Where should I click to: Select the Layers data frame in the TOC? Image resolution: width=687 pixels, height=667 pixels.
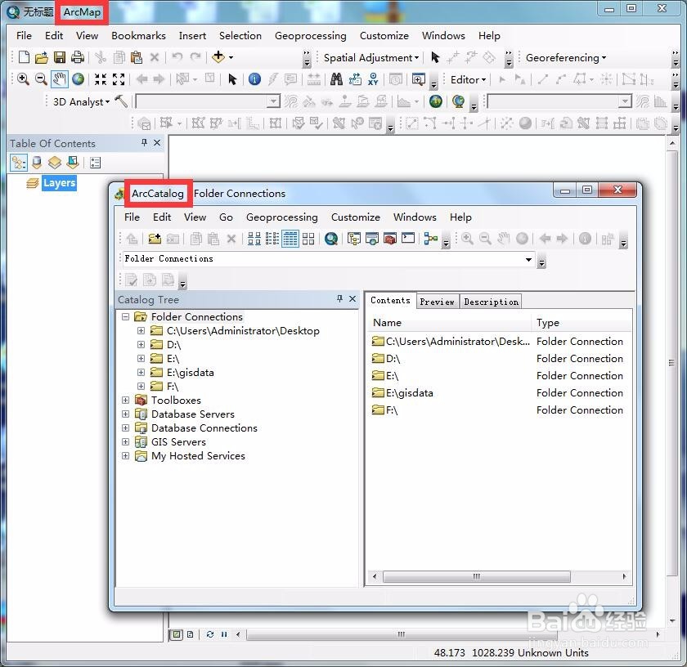pos(59,182)
